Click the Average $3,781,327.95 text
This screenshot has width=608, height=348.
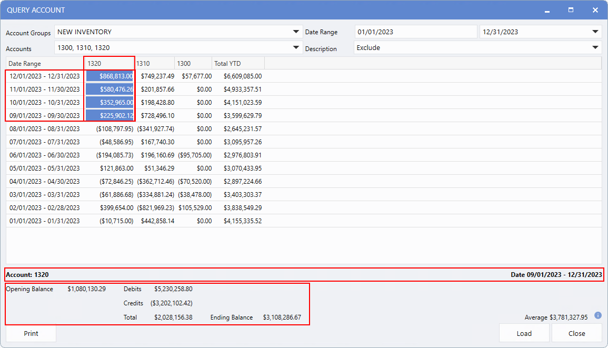click(x=556, y=317)
